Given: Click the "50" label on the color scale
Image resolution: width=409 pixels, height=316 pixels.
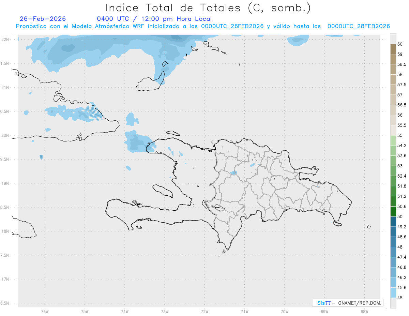Looking at the screenshot, I should [400, 216].
